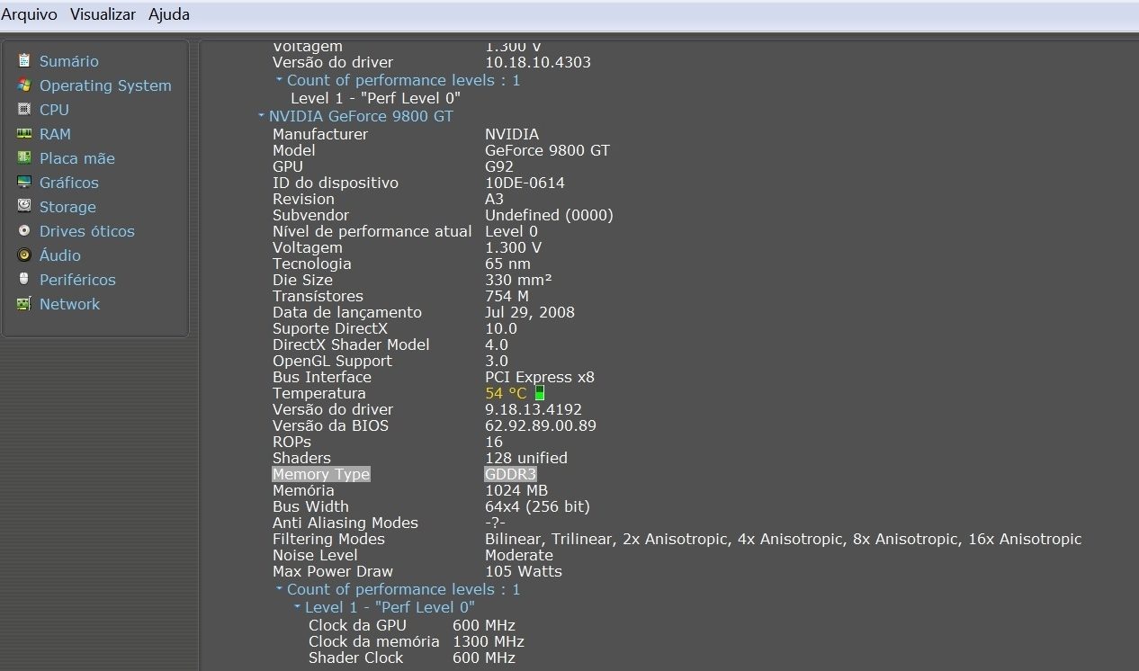Screen dimensions: 1139x671
Task: Collapse the Level 1 - "Perf Level 0" node with arrow
Action: tap(297, 607)
